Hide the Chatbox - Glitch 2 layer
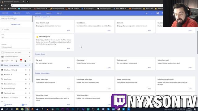The image size is (198, 111). [x=26, y=70]
